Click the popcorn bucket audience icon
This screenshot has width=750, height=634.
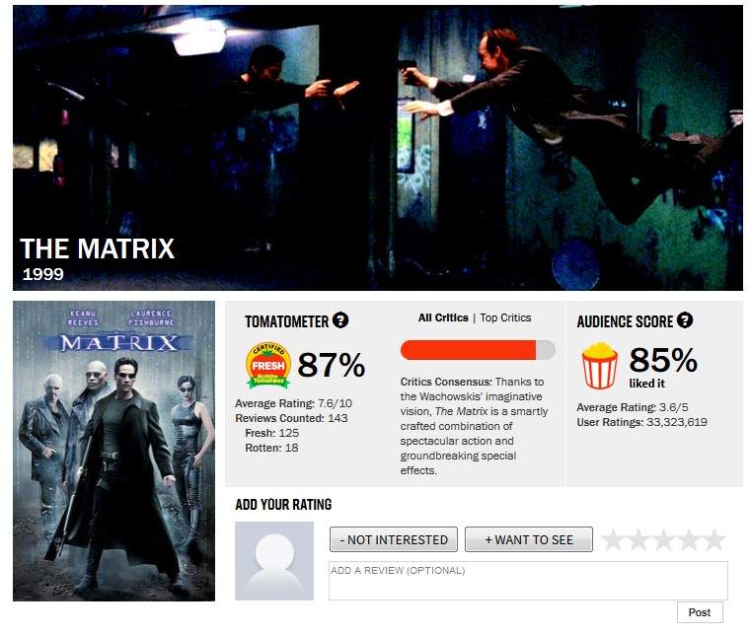[599, 366]
